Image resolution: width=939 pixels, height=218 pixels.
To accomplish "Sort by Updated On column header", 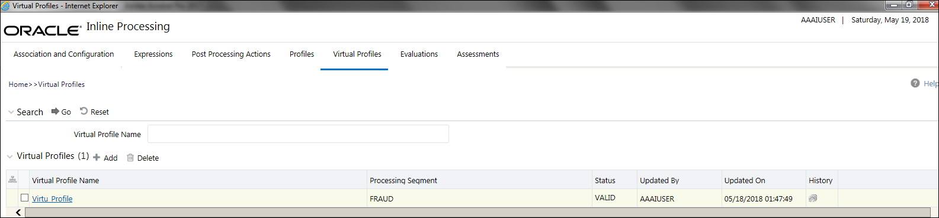I will pyautogui.click(x=745, y=180).
